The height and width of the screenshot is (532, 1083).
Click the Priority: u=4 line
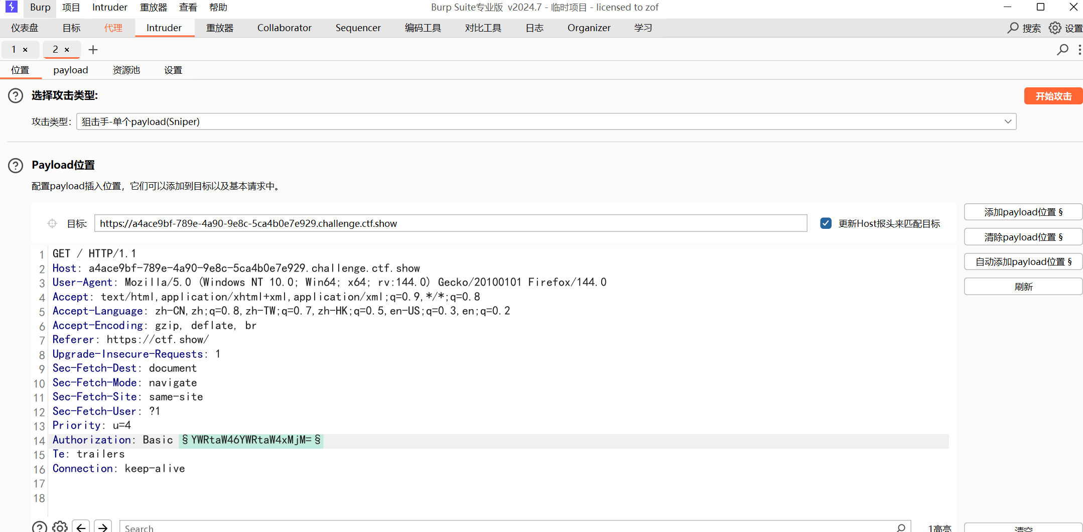(92, 426)
